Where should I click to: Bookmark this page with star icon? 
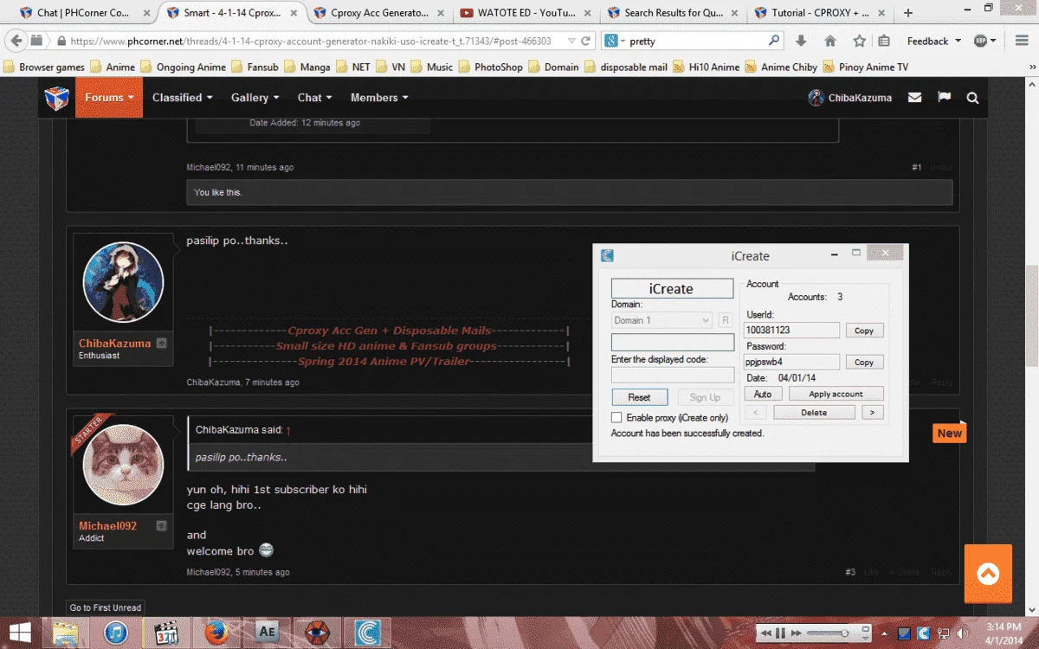click(x=859, y=41)
